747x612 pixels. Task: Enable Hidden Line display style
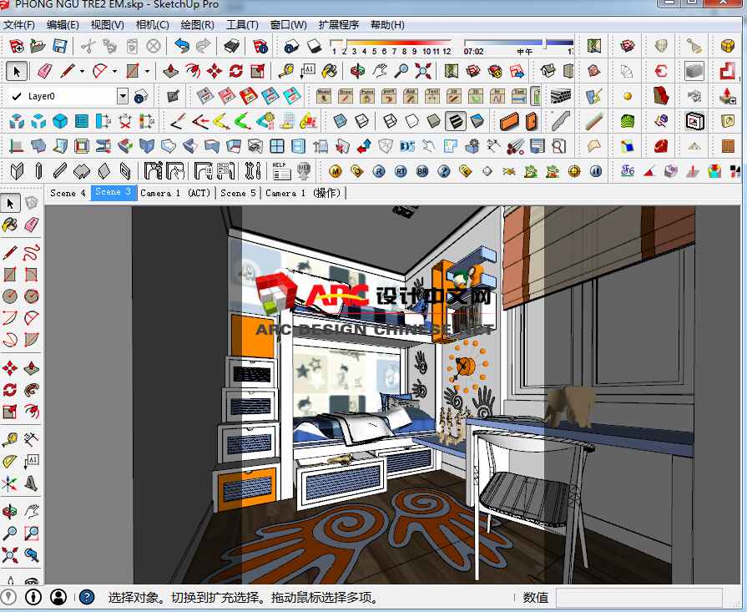(411, 121)
